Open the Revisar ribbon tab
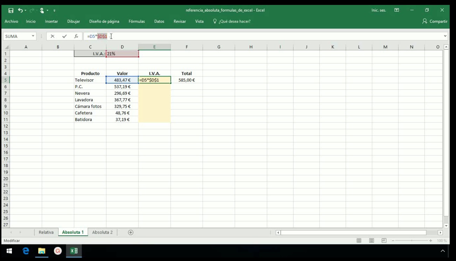Image resolution: width=456 pixels, height=261 pixels. coord(180,21)
